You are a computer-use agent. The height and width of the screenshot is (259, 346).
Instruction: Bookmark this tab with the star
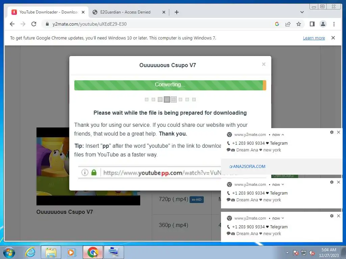[x=299, y=24]
